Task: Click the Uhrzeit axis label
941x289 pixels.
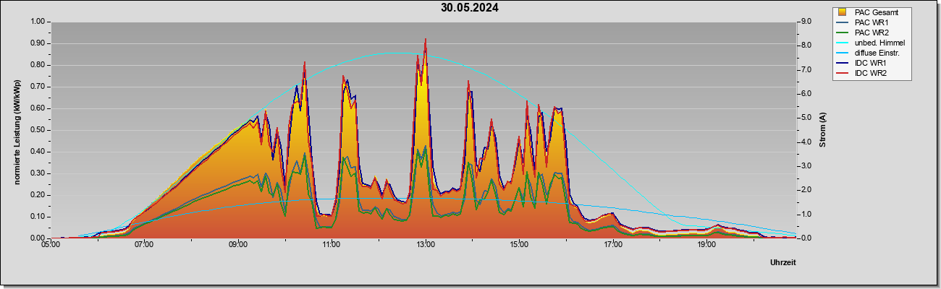Action: click(x=782, y=262)
